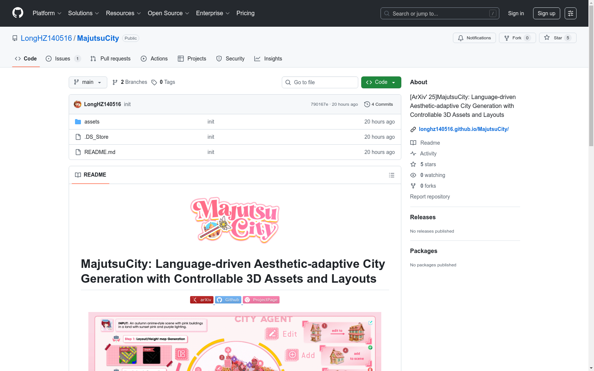The width and height of the screenshot is (594, 371).
Task: Open the README.md "init" commit message
Action: tap(211, 152)
